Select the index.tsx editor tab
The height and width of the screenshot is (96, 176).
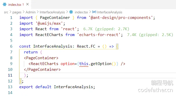pos(15,5)
